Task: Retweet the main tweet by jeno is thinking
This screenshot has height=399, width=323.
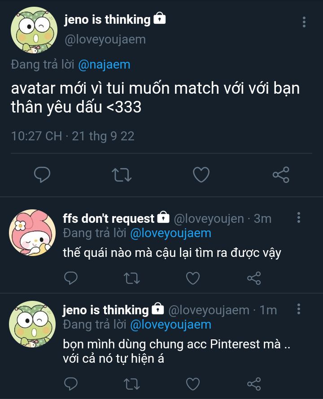Action: tap(121, 174)
